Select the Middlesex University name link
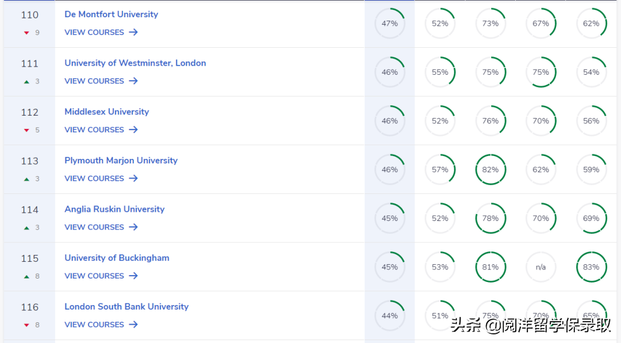 click(106, 112)
